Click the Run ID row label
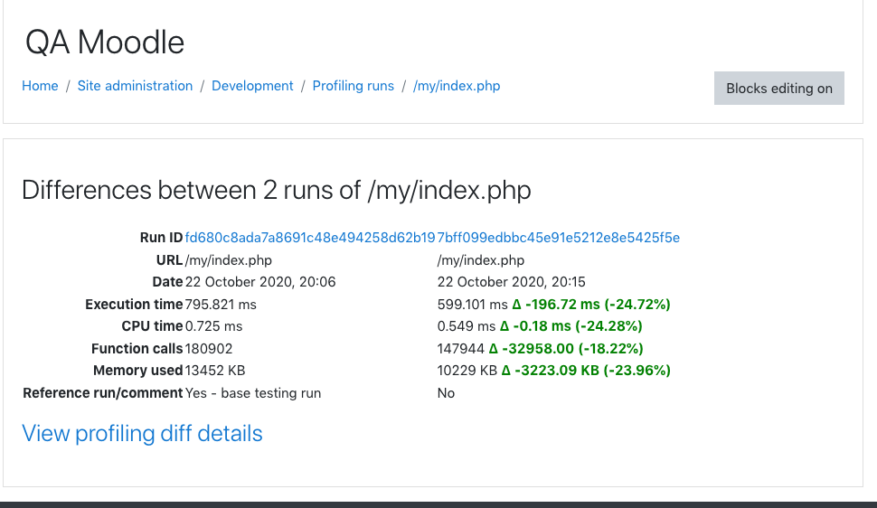This screenshot has width=877, height=508. [x=161, y=238]
